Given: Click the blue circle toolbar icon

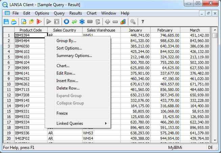Looking at the screenshot, I should click(66, 22).
